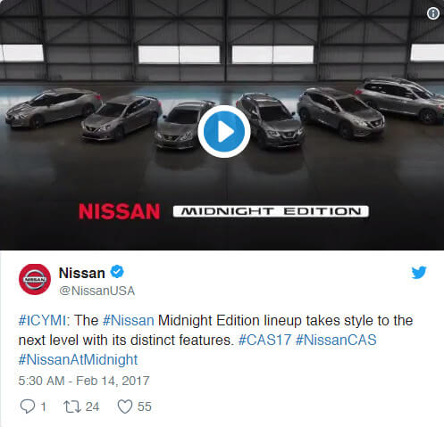
Task: Like the tweet with heart icon
Action: click(125, 406)
